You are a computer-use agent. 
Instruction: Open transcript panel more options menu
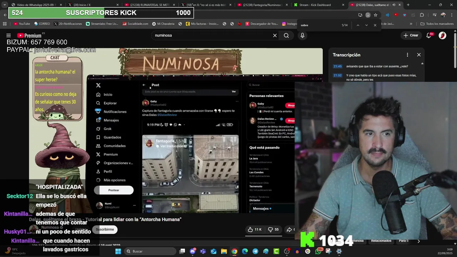(407, 55)
